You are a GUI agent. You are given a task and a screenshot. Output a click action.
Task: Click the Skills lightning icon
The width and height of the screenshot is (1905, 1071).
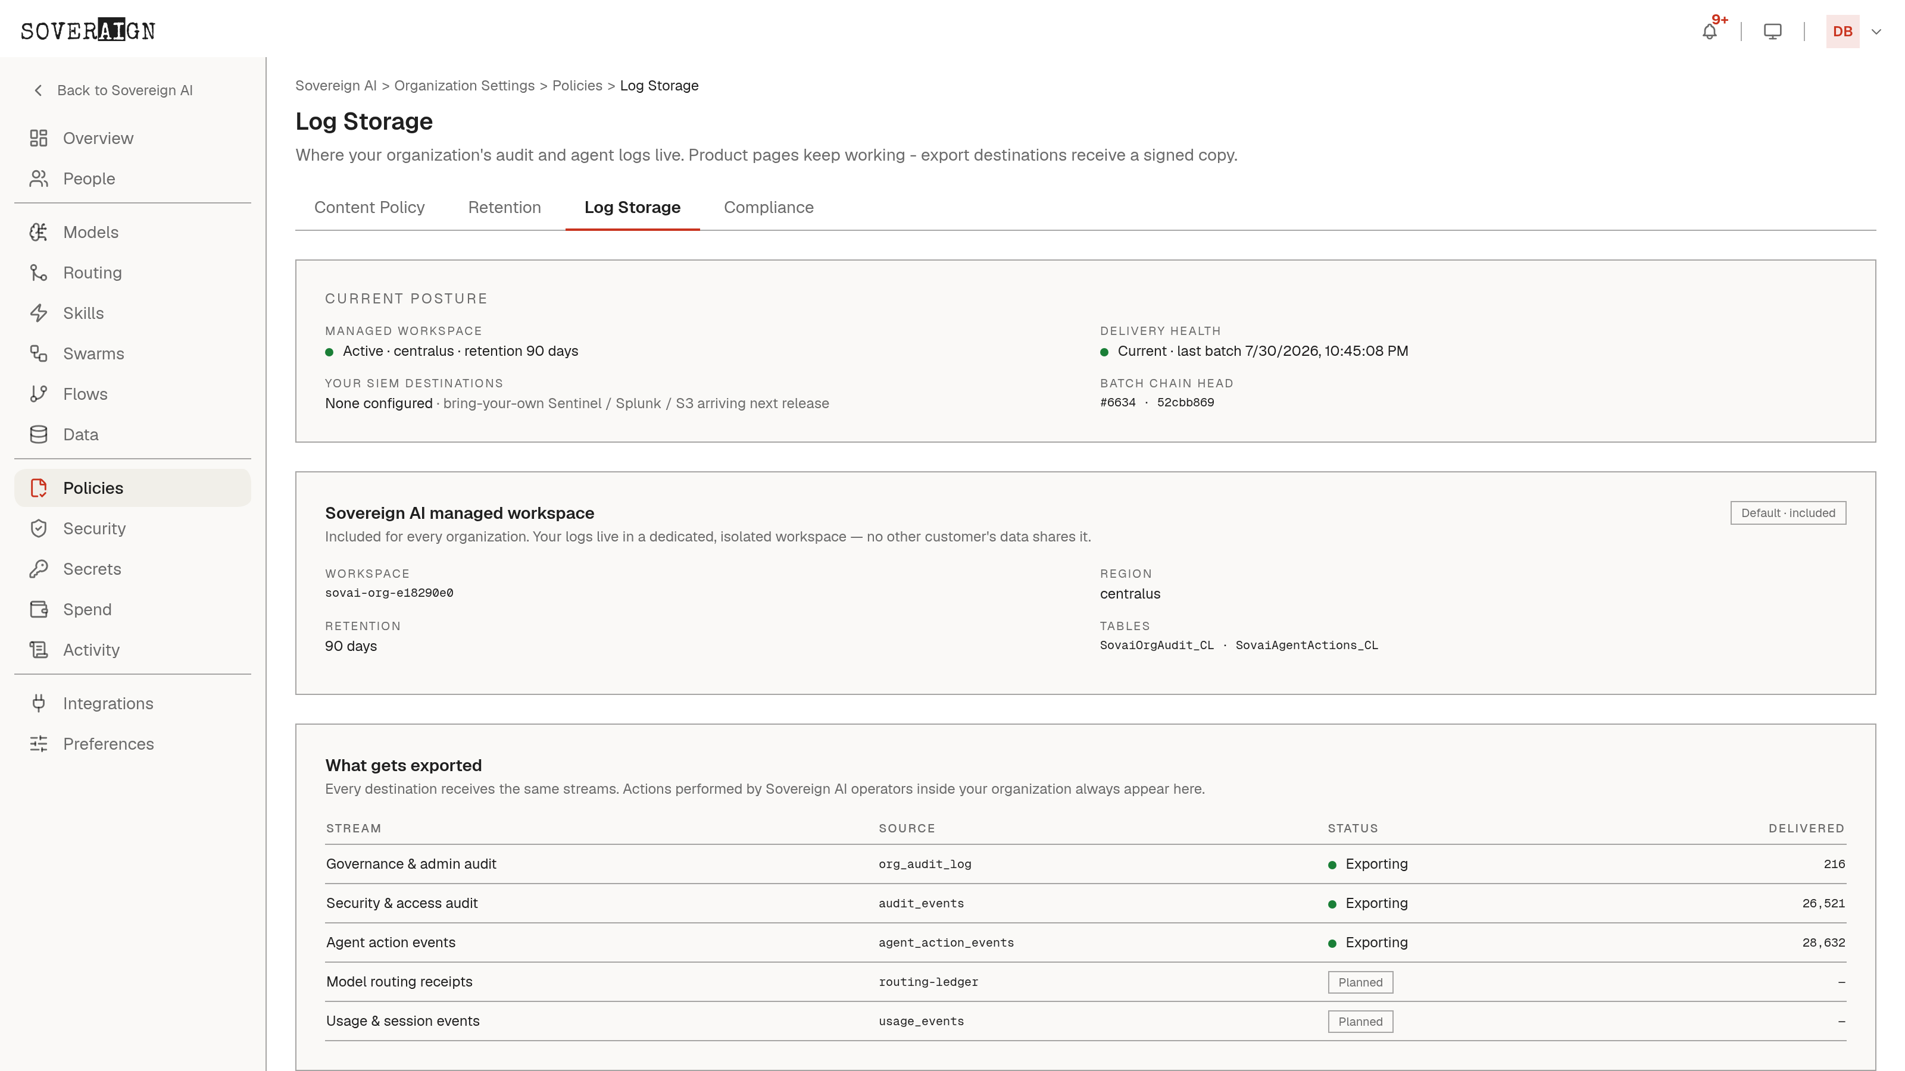39,314
